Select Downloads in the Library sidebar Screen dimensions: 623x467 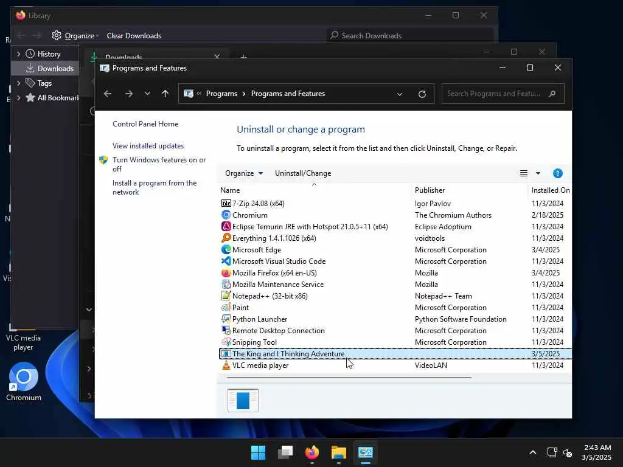coord(45,68)
